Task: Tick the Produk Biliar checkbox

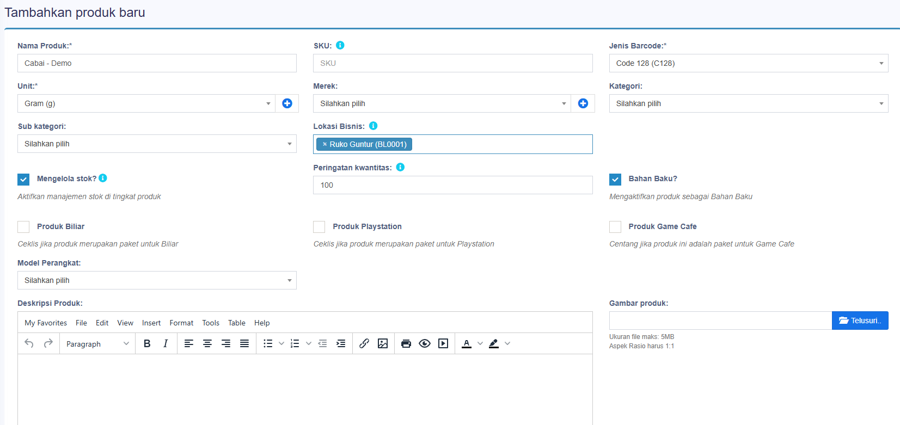Action: [x=23, y=227]
